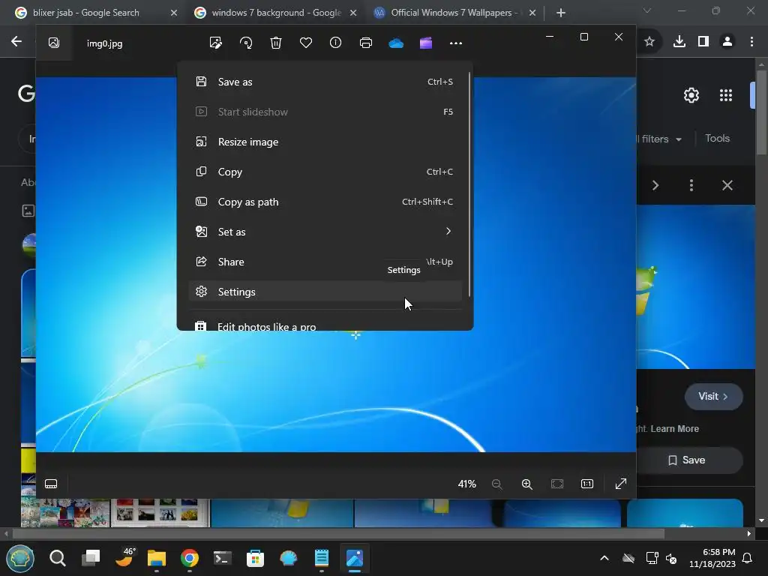Click the Edit image icon in Photos toolbar
This screenshot has width=768, height=576.
pos(215,43)
